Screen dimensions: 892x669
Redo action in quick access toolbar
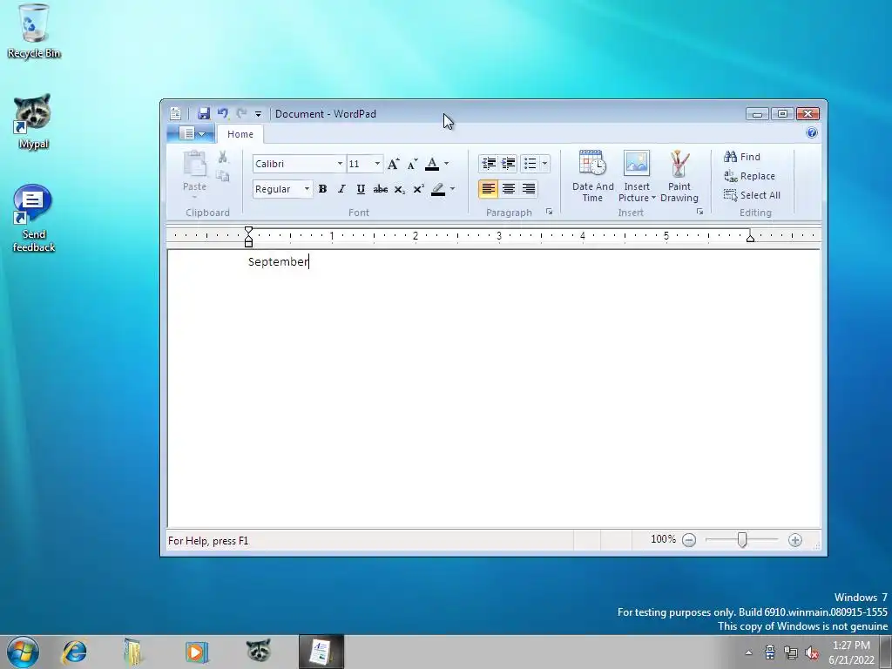pos(242,114)
